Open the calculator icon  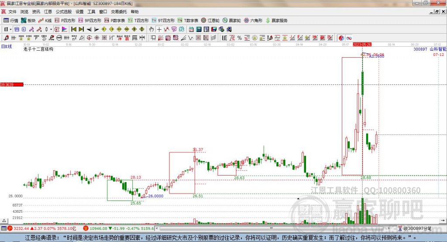pyautogui.click(x=199, y=29)
